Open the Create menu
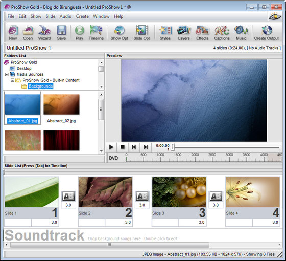286x261 pixels. (x=82, y=16)
